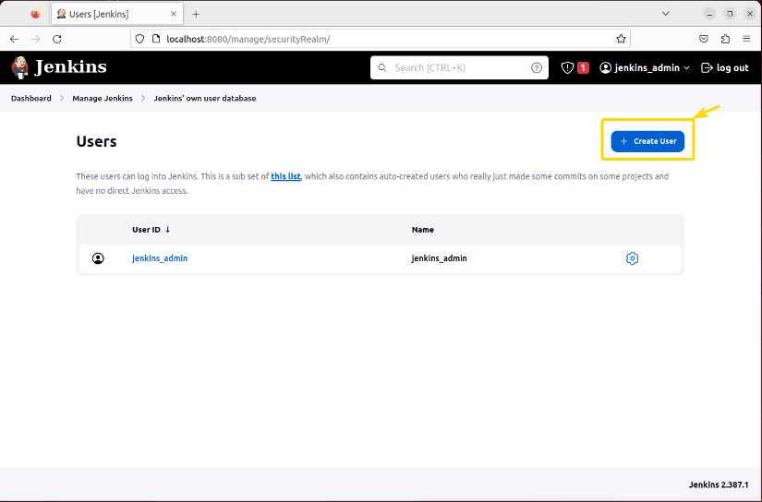Click the tracking protection shield in address bar
This screenshot has height=502, width=762.
(x=140, y=39)
